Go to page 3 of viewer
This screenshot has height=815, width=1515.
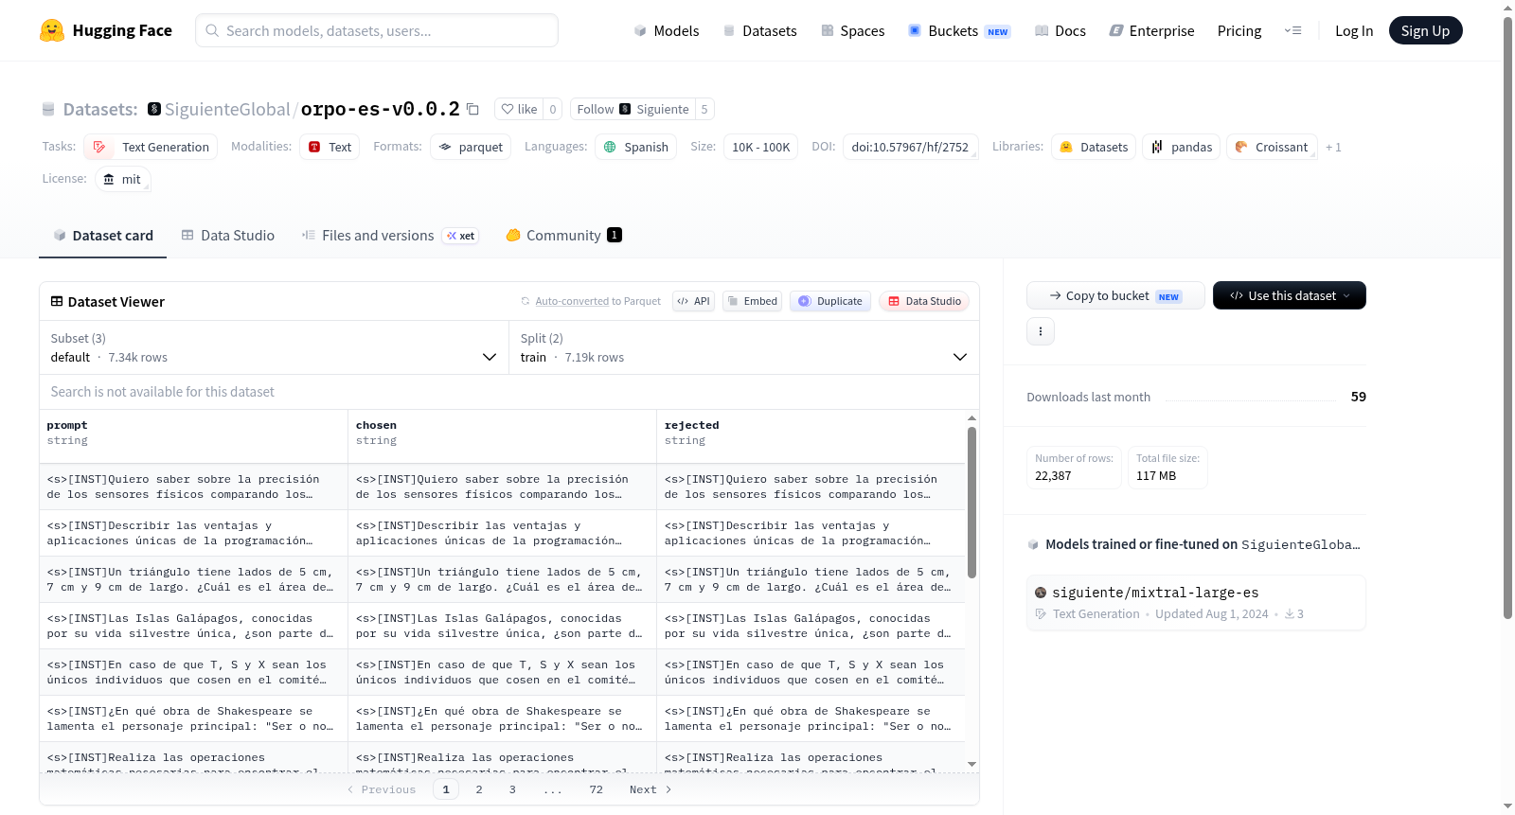coord(512,789)
